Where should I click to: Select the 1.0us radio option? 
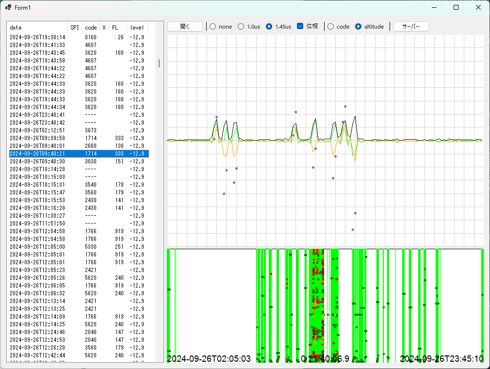[x=241, y=27]
